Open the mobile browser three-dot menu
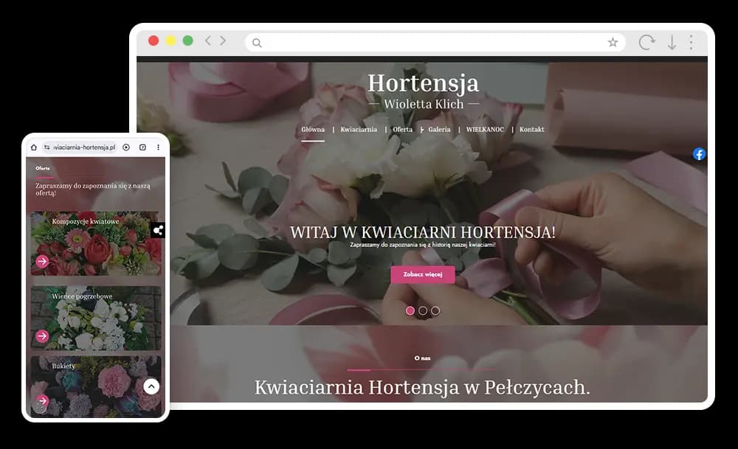Image resolution: width=738 pixels, height=449 pixels. tap(158, 147)
